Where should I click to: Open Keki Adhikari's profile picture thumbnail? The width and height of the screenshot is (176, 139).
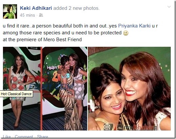10,11
